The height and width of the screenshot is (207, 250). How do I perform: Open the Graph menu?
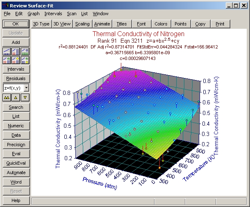tap(34, 14)
